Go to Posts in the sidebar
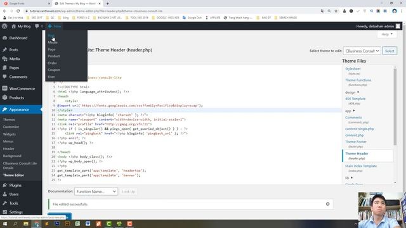Image resolution: width=406 pixels, height=228 pixels. tap(13, 49)
